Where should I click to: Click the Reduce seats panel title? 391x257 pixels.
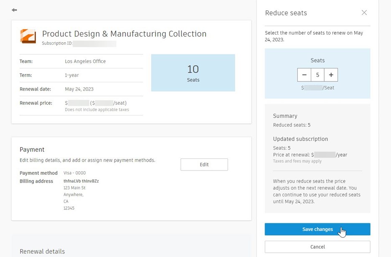pos(286,13)
